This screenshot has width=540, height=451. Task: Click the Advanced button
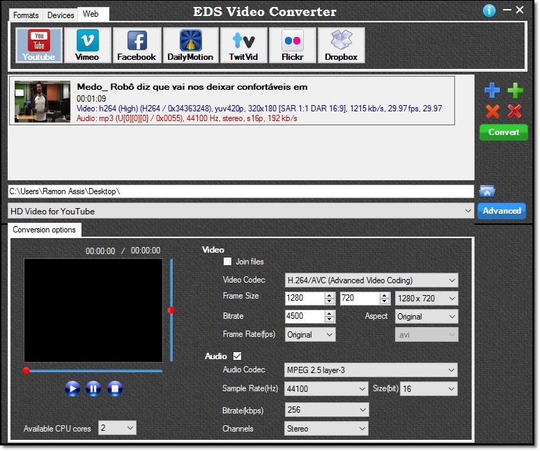502,211
